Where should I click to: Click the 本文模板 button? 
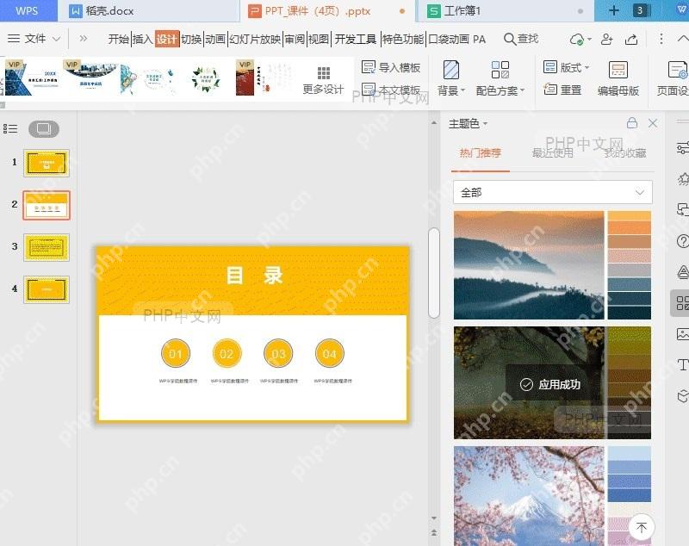(x=391, y=90)
